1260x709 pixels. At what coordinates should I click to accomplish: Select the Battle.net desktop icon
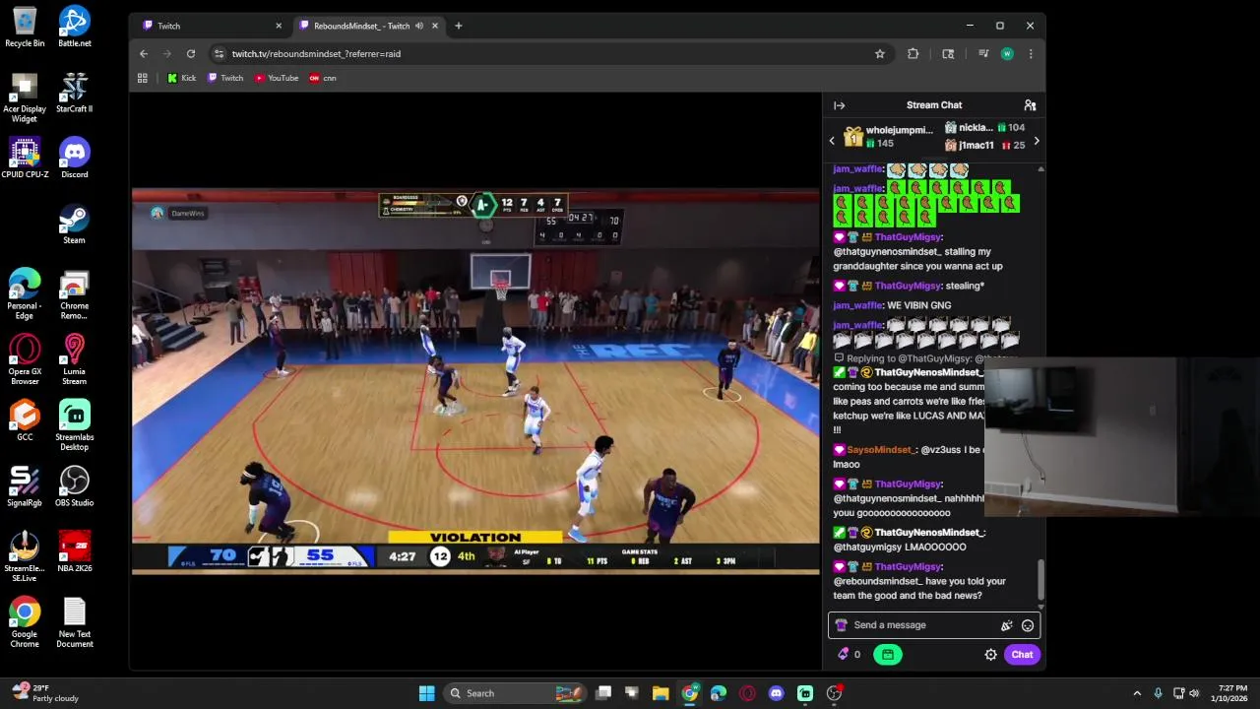[x=75, y=27]
